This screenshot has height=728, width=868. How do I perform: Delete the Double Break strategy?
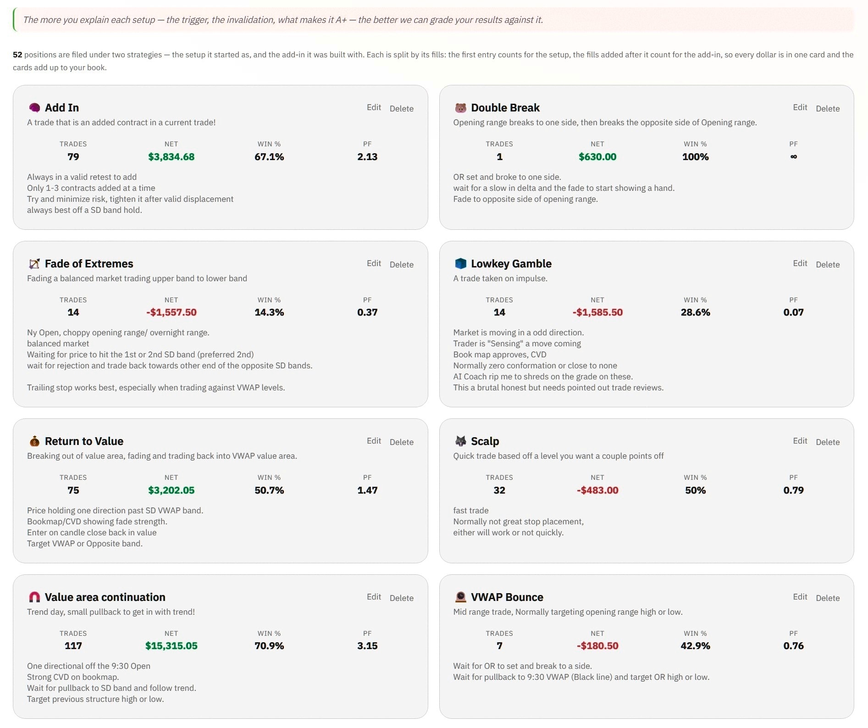828,109
